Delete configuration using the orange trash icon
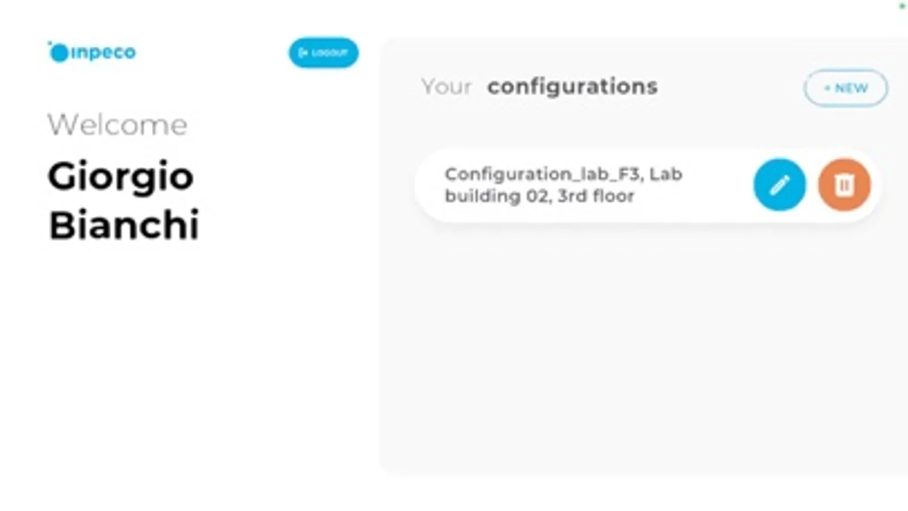 [x=844, y=185]
